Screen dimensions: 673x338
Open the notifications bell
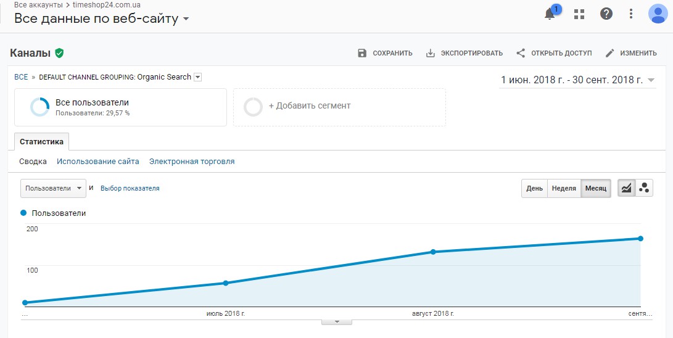550,14
